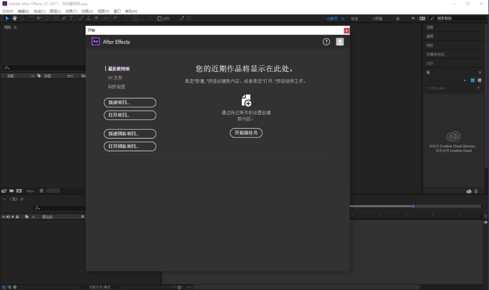This screenshot has width=489, height=290.
Task: Click the new document icon in Start dialog
Action: click(x=246, y=101)
